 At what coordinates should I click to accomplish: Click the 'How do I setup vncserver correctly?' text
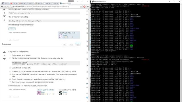pos(21,25)
